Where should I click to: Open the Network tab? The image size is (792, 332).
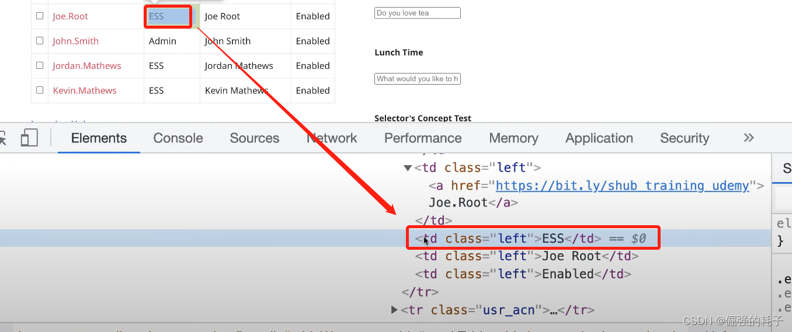tap(332, 138)
